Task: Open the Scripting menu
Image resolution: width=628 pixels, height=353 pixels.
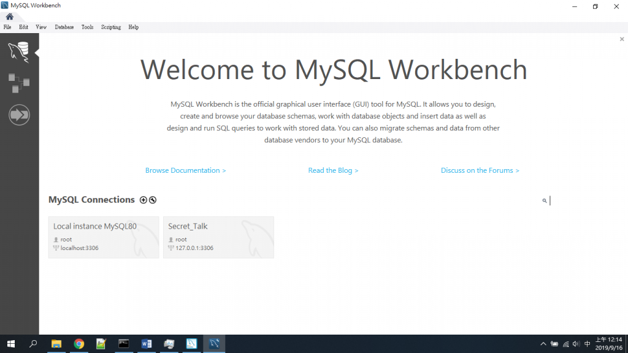Action: point(111,27)
